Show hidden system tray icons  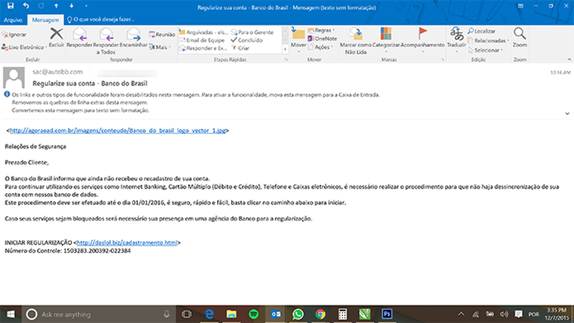pyautogui.click(x=461, y=314)
